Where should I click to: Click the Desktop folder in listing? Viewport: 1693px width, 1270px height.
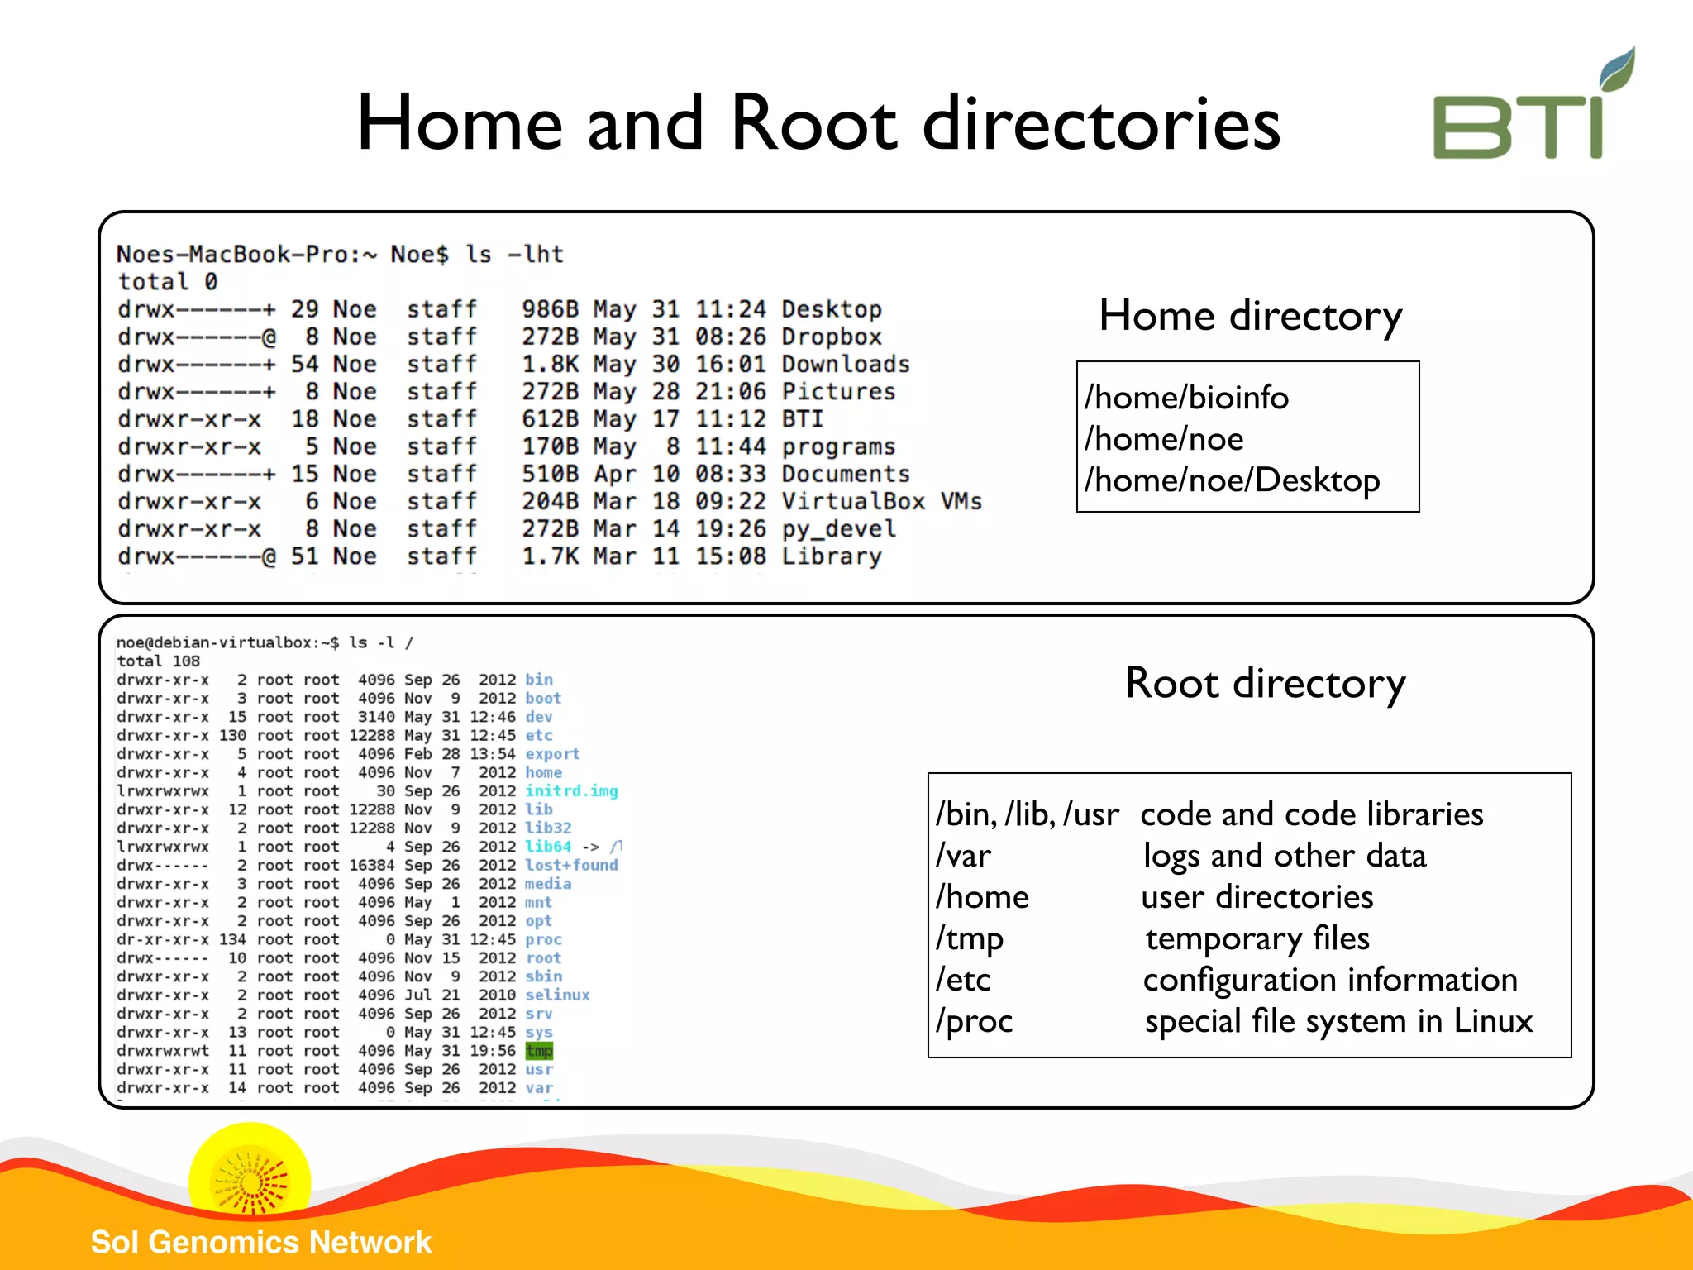(832, 309)
